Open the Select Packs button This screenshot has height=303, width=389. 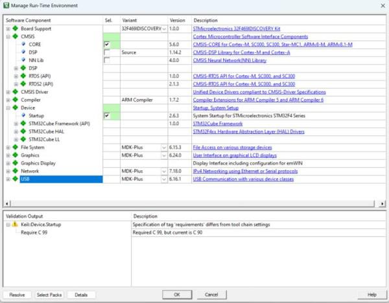pos(49,295)
